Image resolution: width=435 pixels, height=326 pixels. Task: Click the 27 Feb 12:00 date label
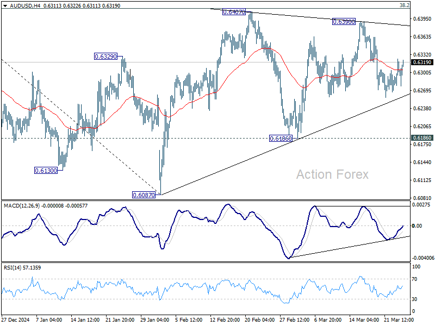click(x=294, y=320)
